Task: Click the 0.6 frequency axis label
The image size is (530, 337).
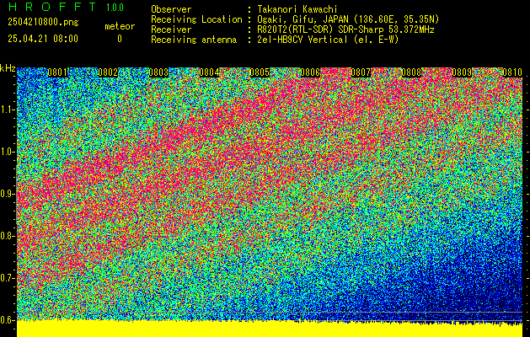Action: (8, 320)
